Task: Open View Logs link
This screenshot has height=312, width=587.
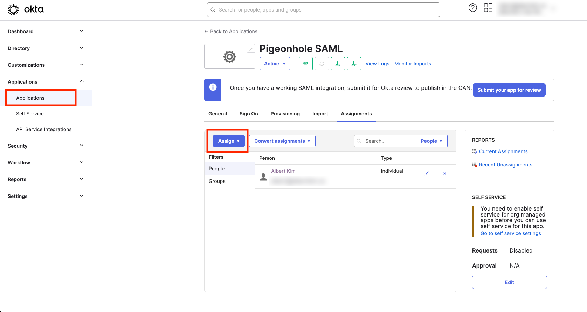Action: pos(377,64)
